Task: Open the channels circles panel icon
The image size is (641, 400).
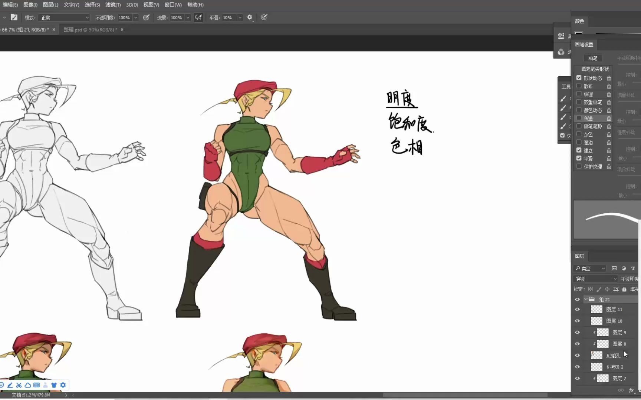Action: tap(561, 52)
